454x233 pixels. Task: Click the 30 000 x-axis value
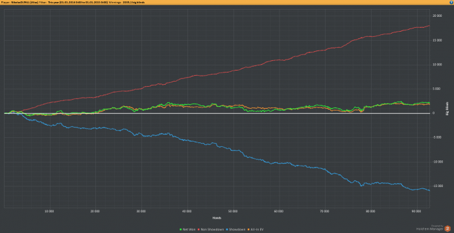point(141,212)
